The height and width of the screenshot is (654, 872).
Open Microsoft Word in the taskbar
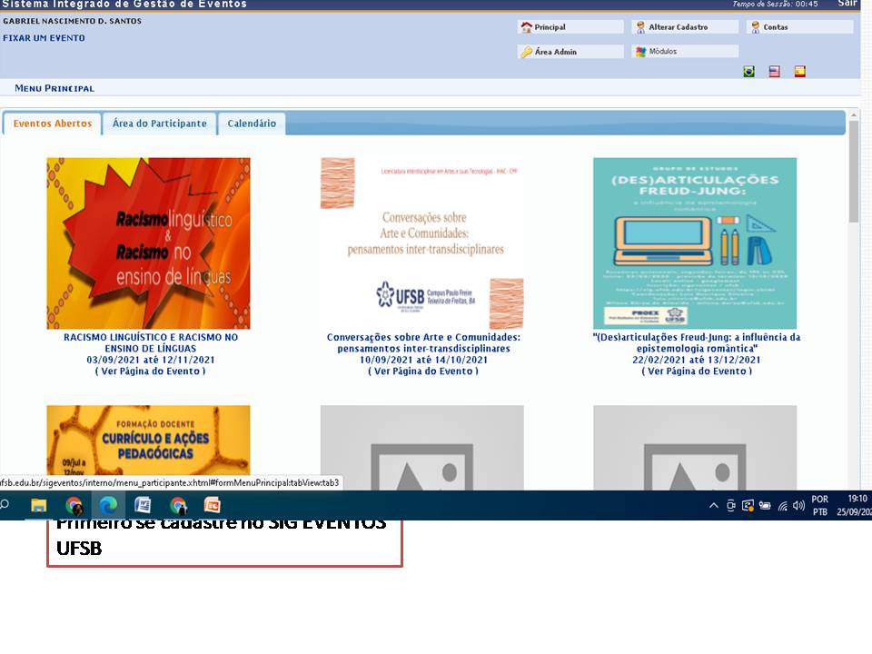[x=143, y=505]
